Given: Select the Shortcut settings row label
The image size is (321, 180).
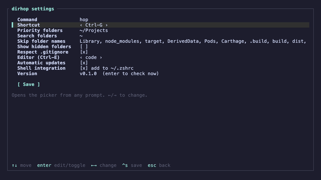Looking at the screenshot, I should (29, 25).
